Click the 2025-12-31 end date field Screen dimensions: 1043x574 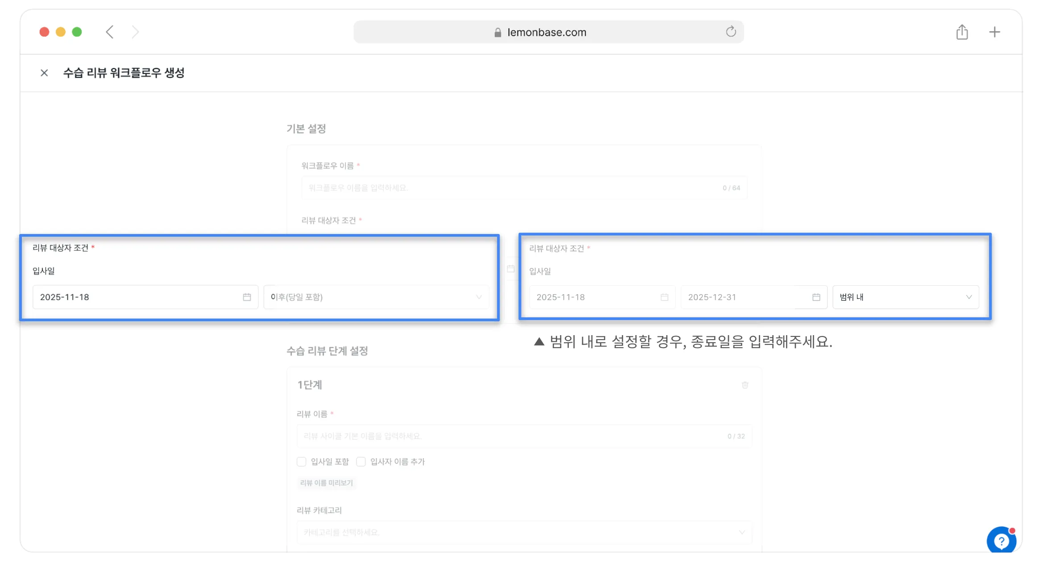754,297
